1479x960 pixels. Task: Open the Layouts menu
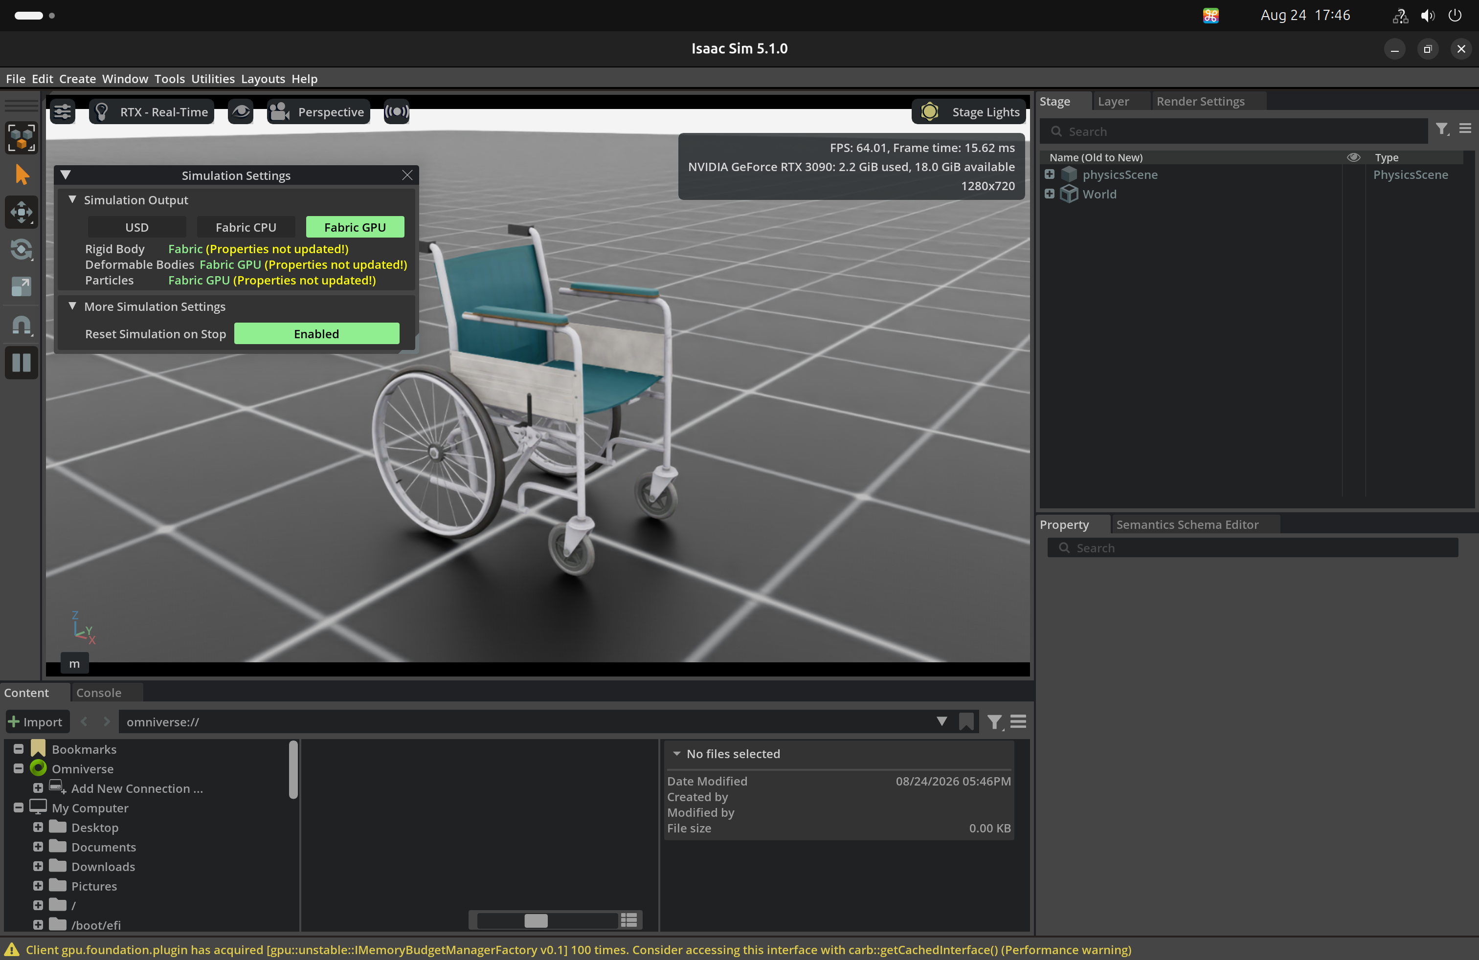[263, 79]
